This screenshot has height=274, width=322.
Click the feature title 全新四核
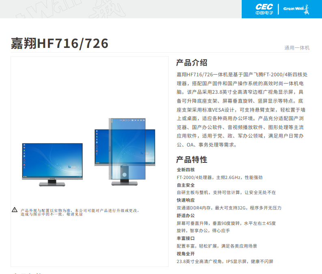click(186, 170)
